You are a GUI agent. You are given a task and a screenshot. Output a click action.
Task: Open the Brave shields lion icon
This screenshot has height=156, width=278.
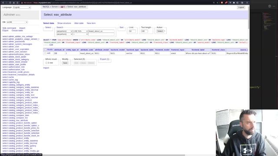222,3
